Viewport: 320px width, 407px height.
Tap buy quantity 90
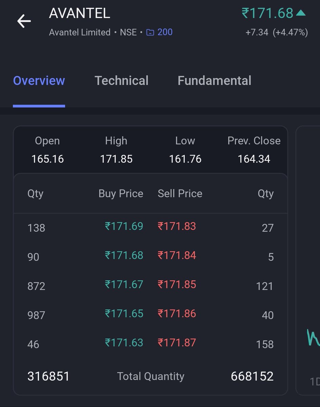tap(33, 257)
